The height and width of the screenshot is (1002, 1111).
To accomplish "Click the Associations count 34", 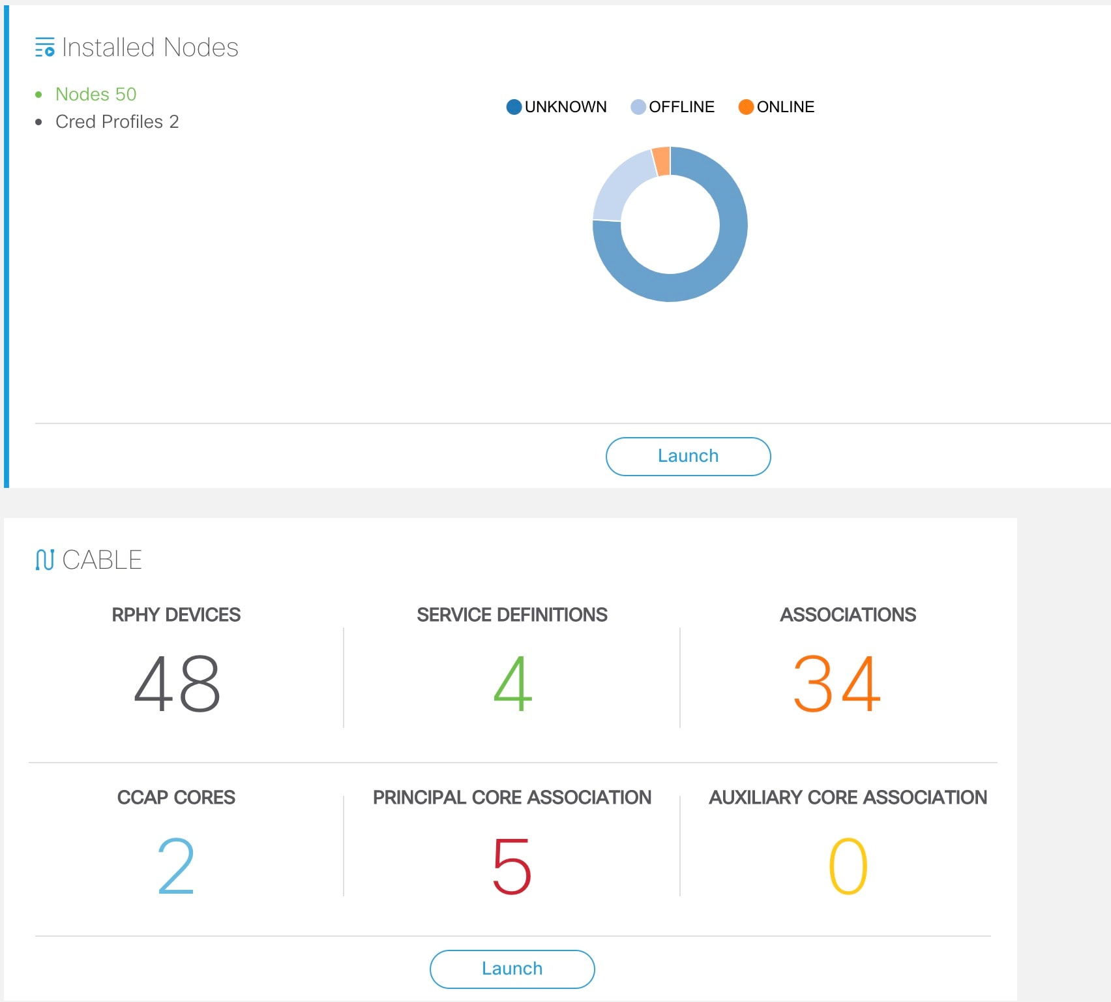I will [837, 684].
